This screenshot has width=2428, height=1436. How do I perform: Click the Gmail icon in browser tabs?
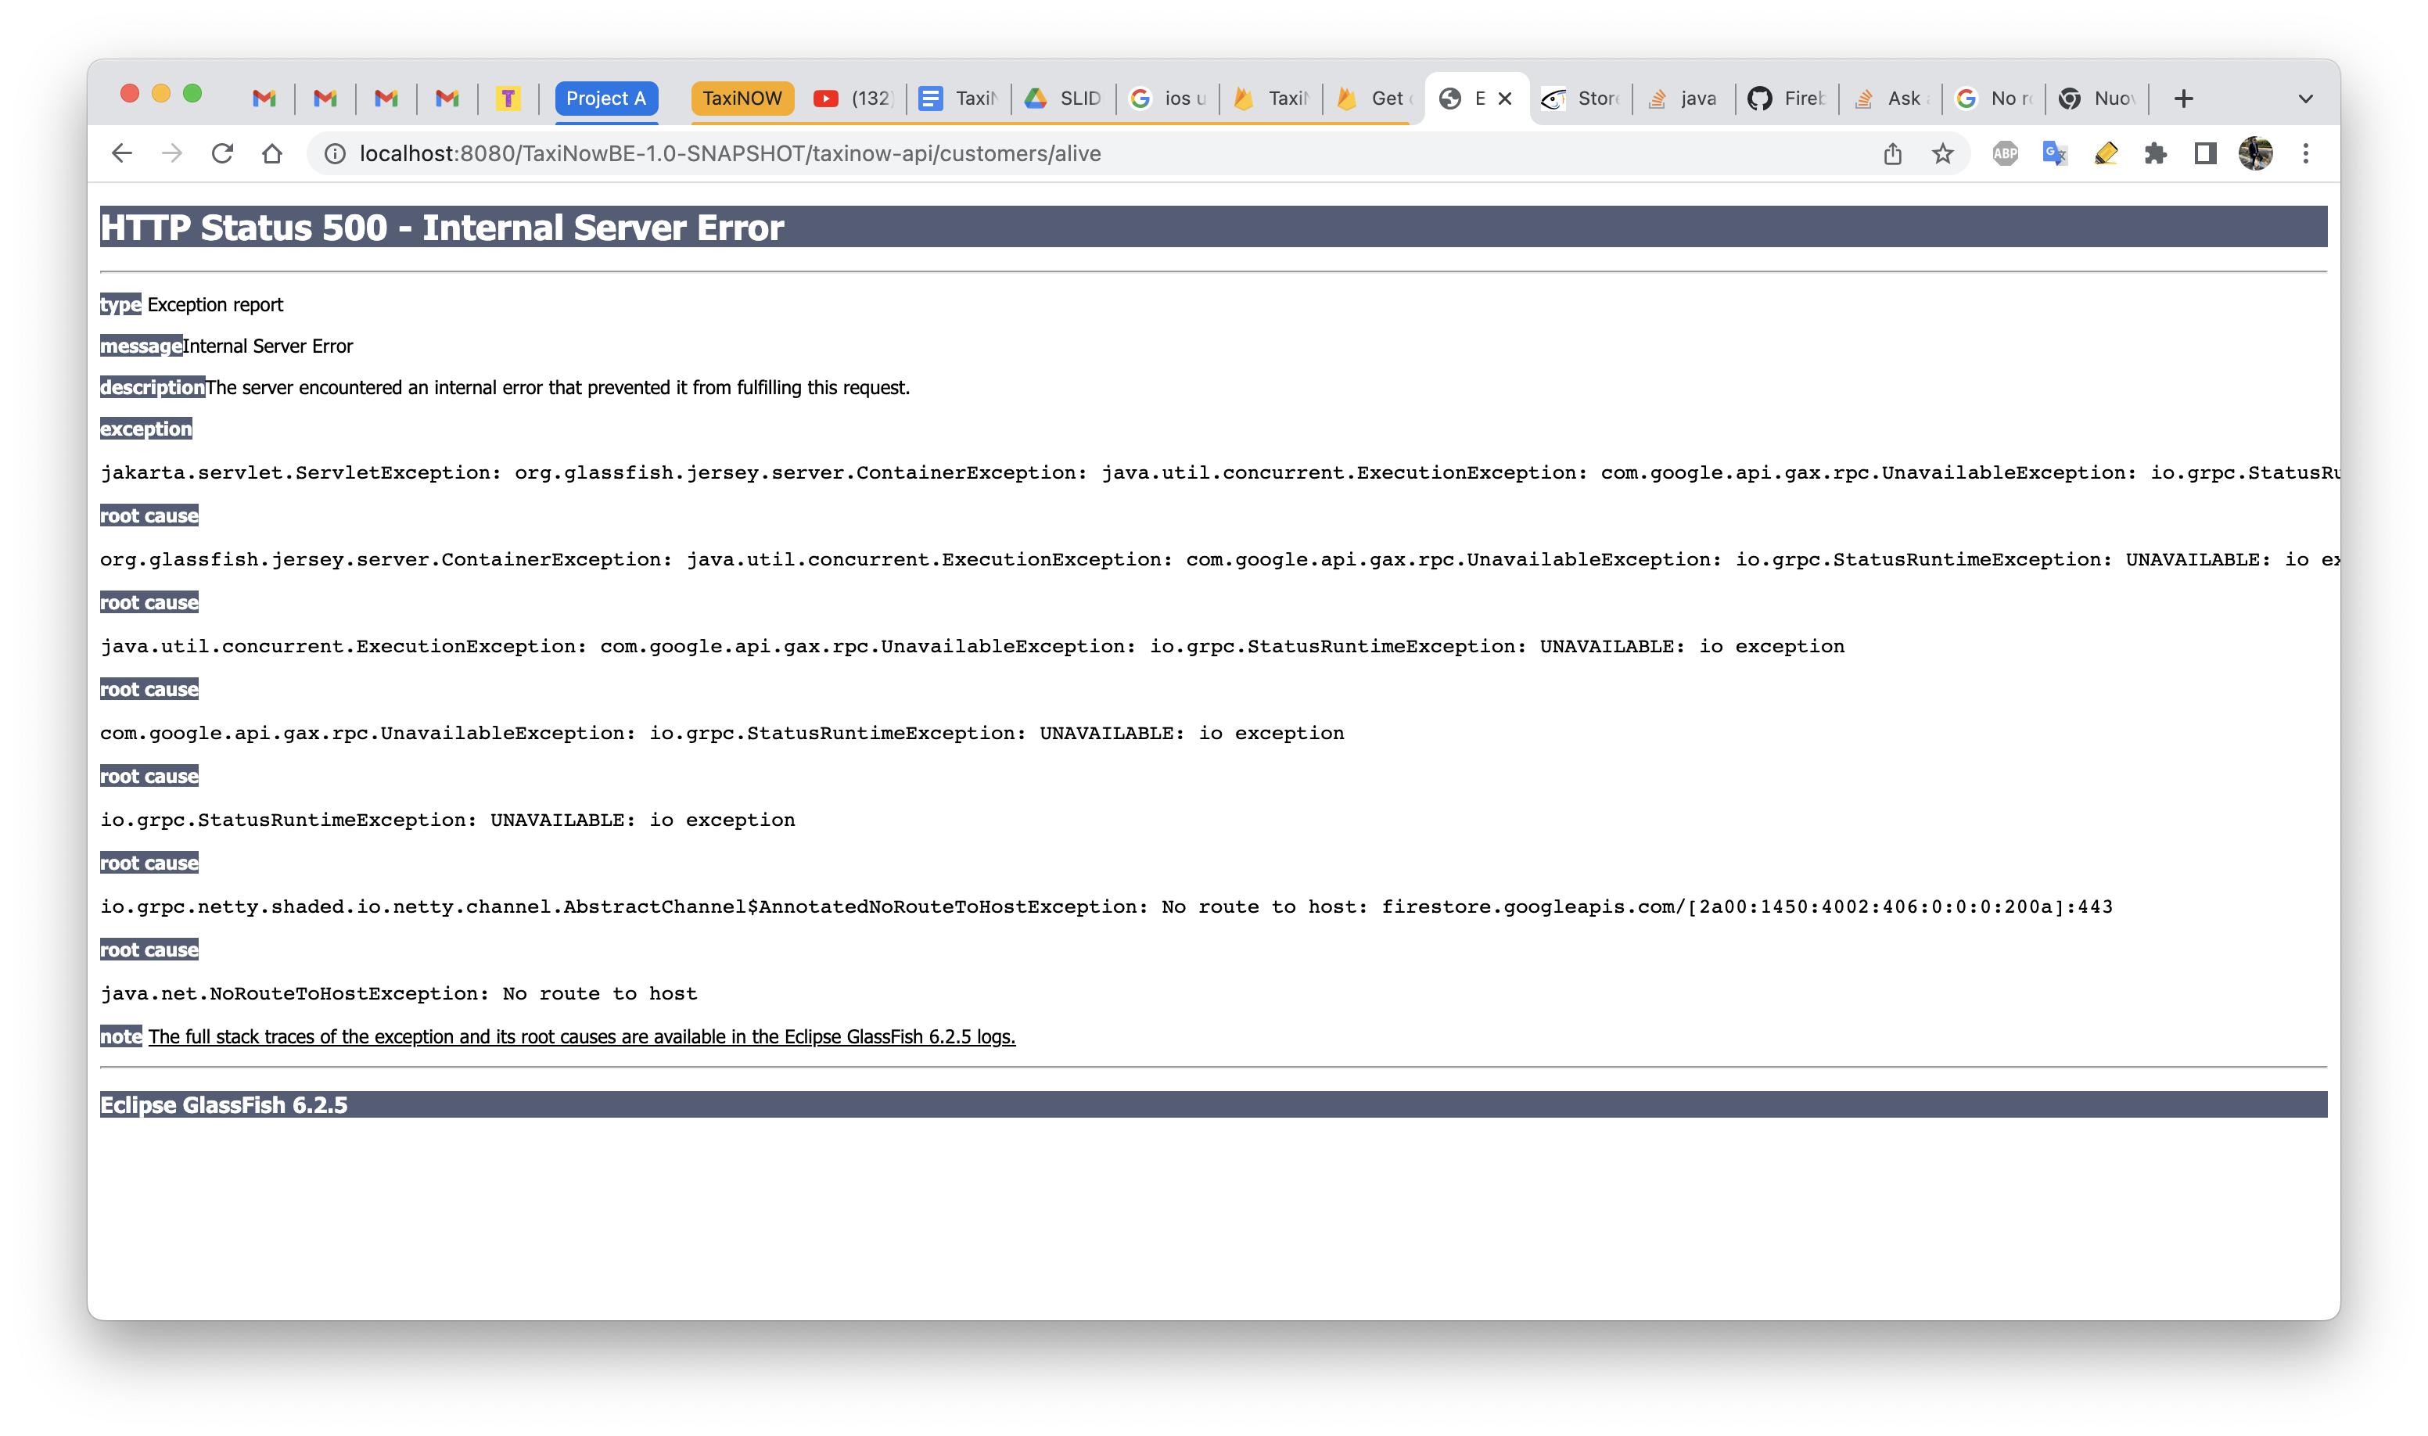pyautogui.click(x=260, y=98)
